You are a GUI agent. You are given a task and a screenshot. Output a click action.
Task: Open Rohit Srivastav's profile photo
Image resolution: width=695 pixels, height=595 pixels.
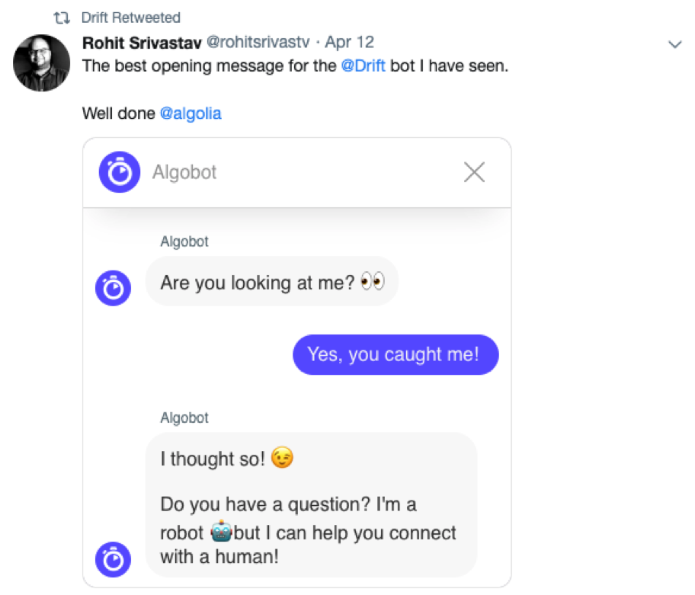pos(41,63)
